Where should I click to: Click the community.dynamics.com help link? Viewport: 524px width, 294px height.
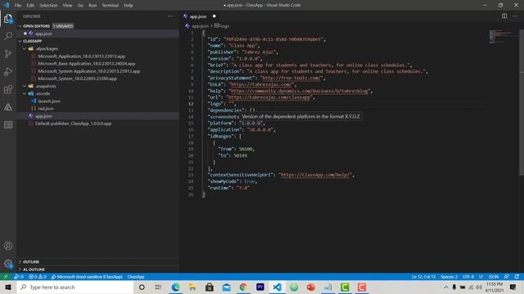299,91
